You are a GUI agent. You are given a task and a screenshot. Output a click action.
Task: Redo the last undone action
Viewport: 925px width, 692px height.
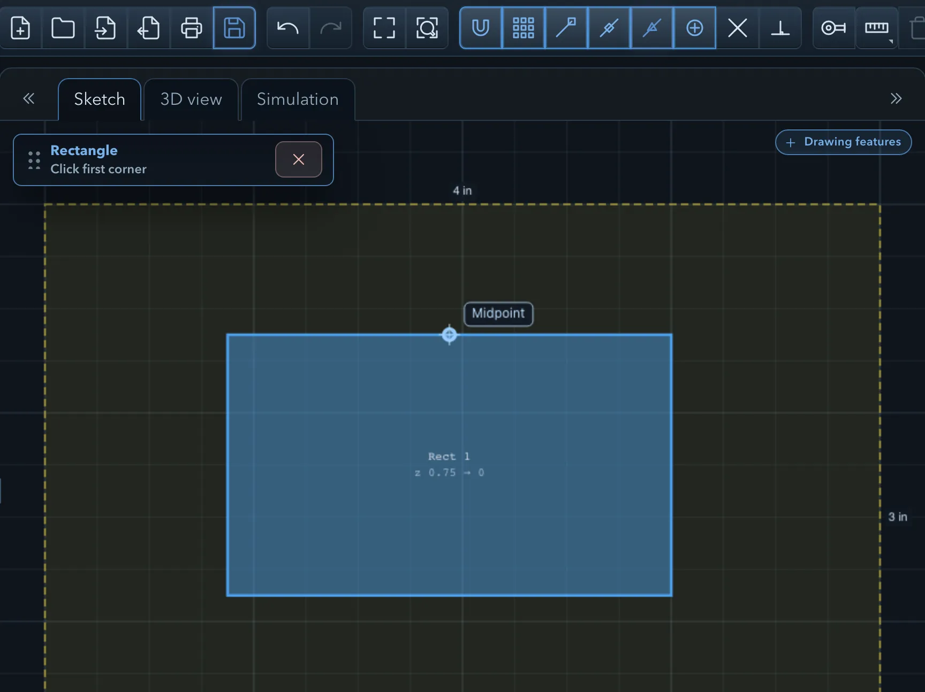[x=331, y=28]
